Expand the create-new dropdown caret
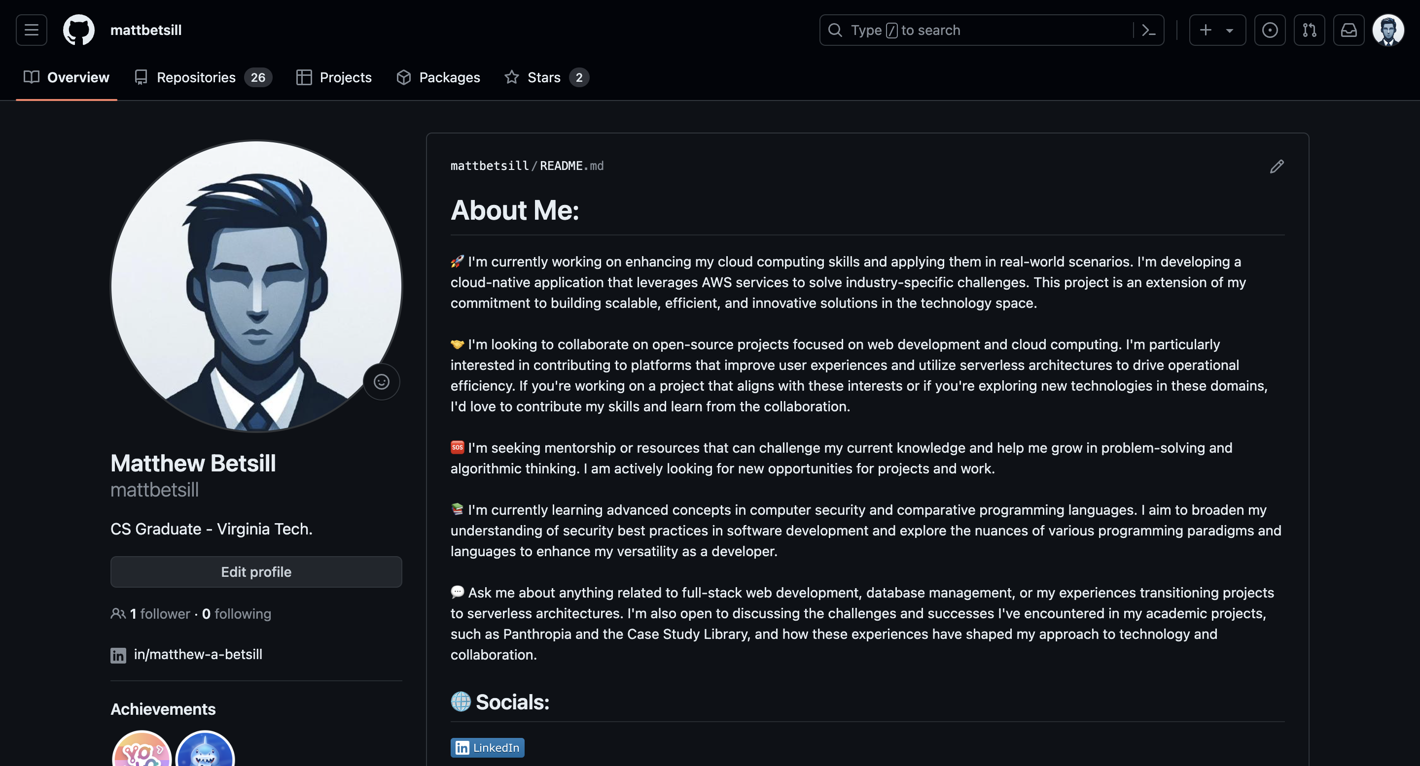Image resolution: width=1420 pixels, height=766 pixels. (x=1229, y=30)
